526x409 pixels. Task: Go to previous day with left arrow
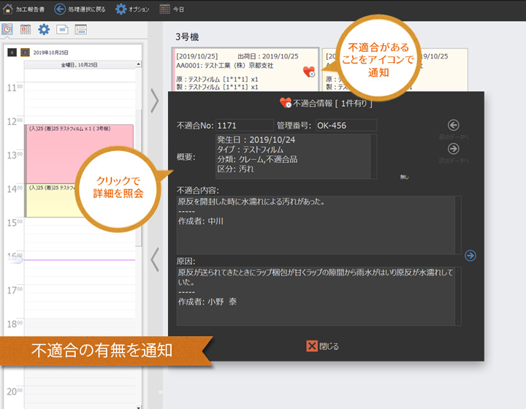tap(12, 53)
